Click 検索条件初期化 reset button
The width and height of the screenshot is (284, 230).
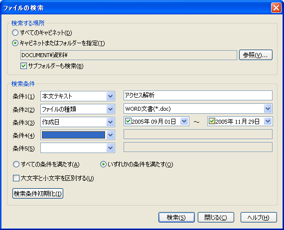tap(38, 194)
